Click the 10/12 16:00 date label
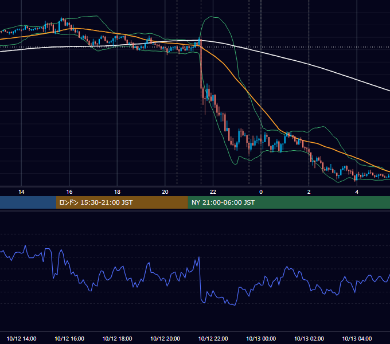The height and width of the screenshot is (344, 390). 69,338
